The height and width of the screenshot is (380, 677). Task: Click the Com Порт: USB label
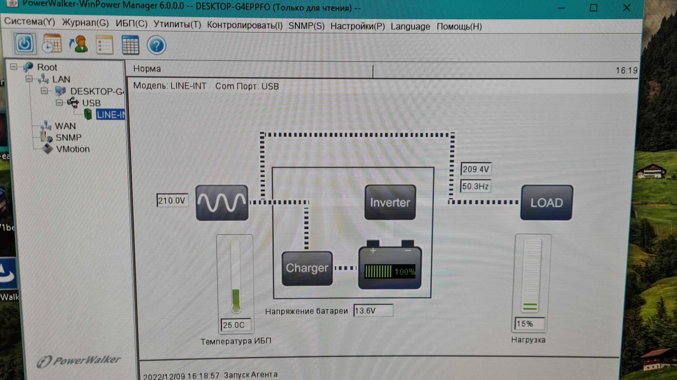tap(247, 86)
